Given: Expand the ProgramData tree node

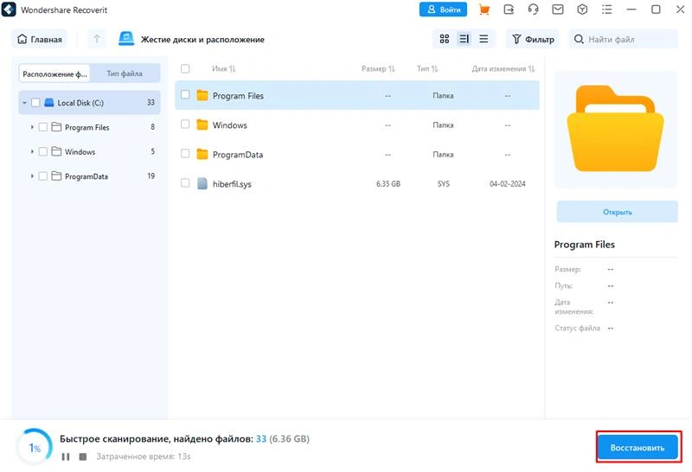Looking at the screenshot, I should pyautogui.click(x=32, y=176).
